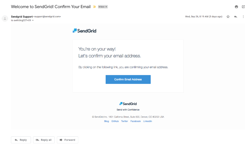252x149 pixels.
Task: Forward this email using Forward button
Action: [68, 140]
